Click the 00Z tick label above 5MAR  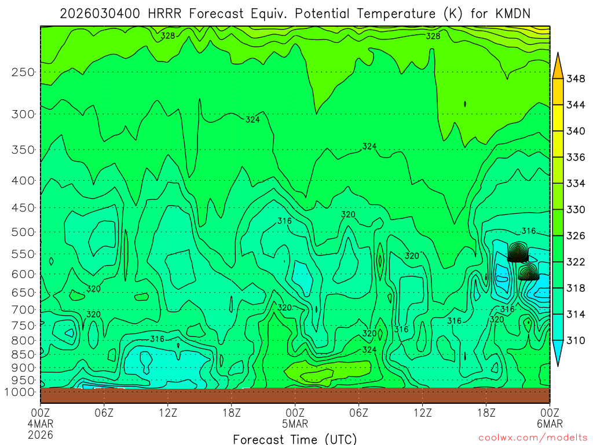point(295,413)
